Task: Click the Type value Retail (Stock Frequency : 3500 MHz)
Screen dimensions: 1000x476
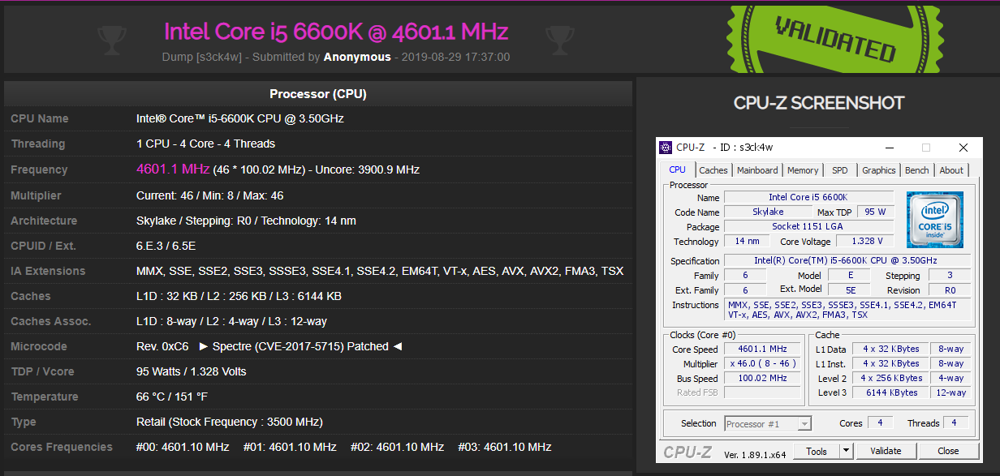Action: pos(230,422)
